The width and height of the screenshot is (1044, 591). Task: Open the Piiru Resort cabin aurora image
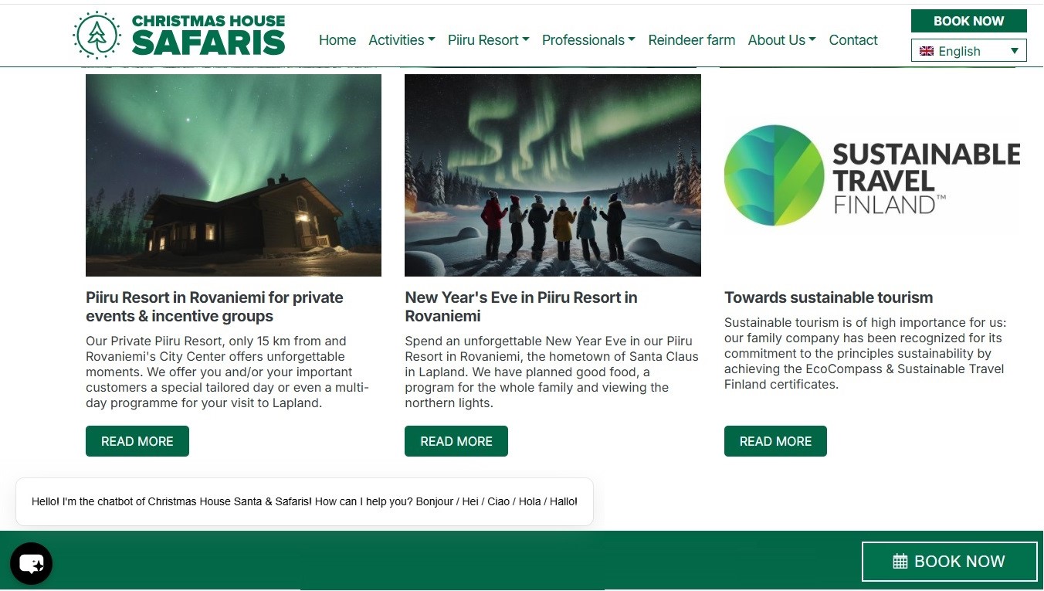233,175
